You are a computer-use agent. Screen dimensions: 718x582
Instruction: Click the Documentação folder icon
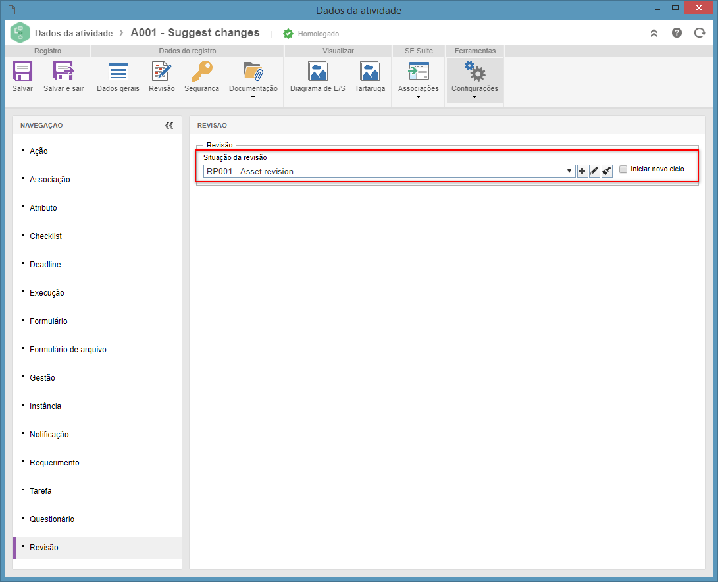pos(253,72)
